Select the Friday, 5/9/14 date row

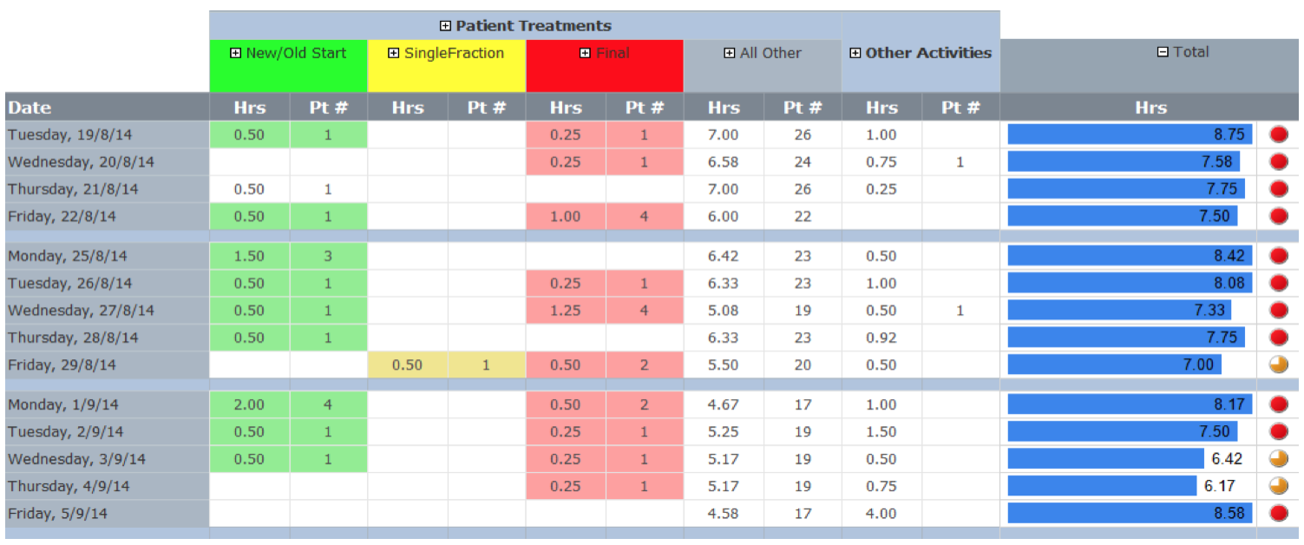pyautogui.click(x=57, y=514)
